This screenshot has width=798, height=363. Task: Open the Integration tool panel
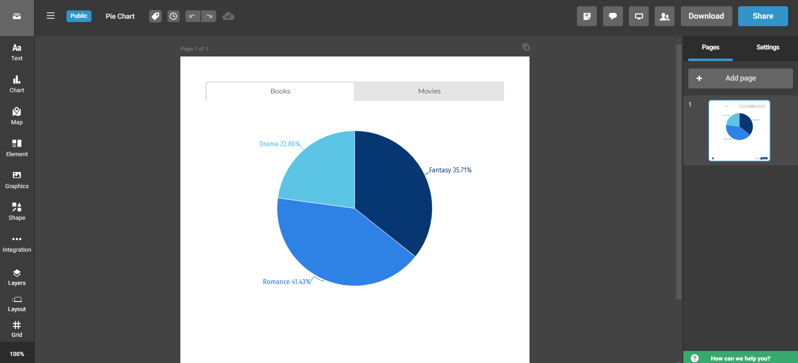click(x=17, y=244)
